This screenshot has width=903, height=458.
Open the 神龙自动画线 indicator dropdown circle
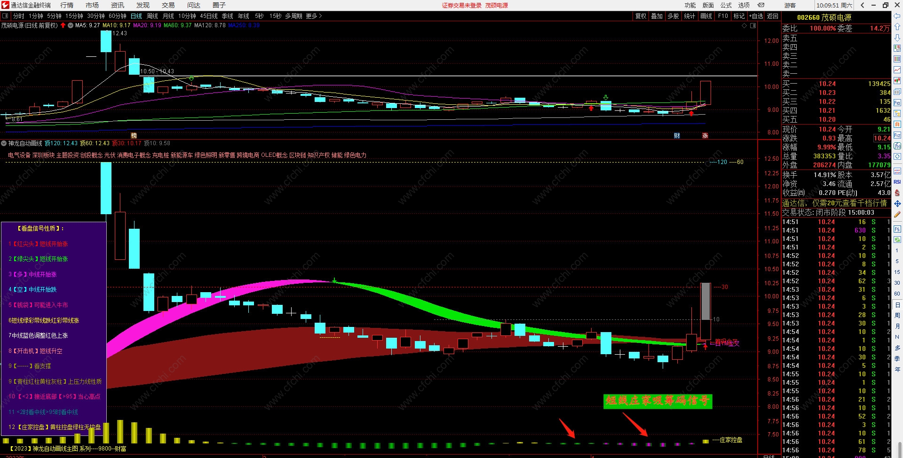click(4, 143)
